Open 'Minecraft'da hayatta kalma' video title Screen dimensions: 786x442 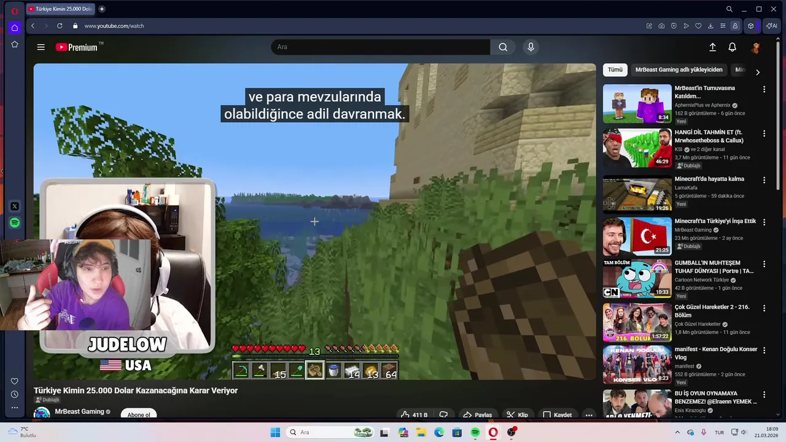[709, 179]
